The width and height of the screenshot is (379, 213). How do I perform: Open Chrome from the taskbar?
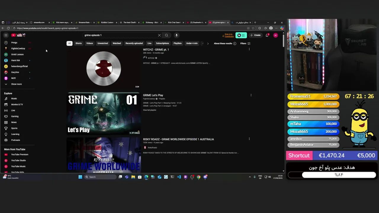coord(199,177)
